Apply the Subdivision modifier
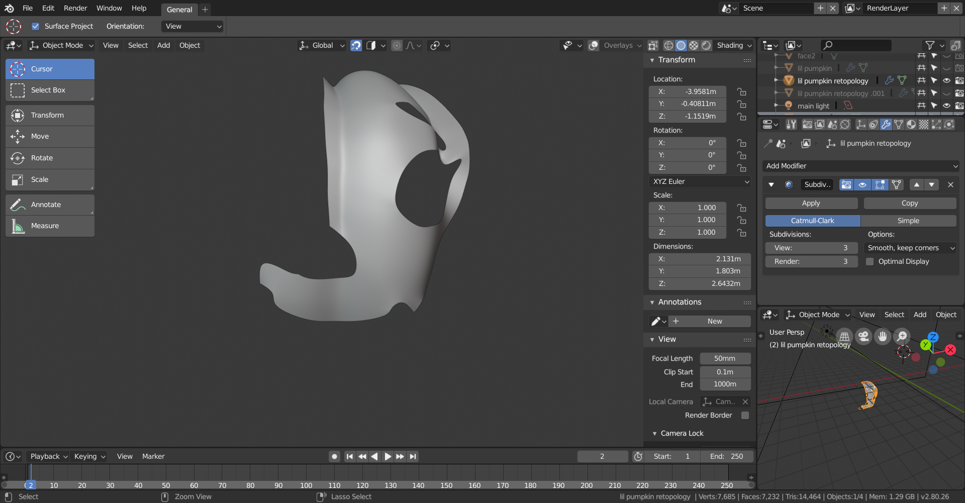Image resolution: width=965 pixels, height=503 pixels. point(811,204)
